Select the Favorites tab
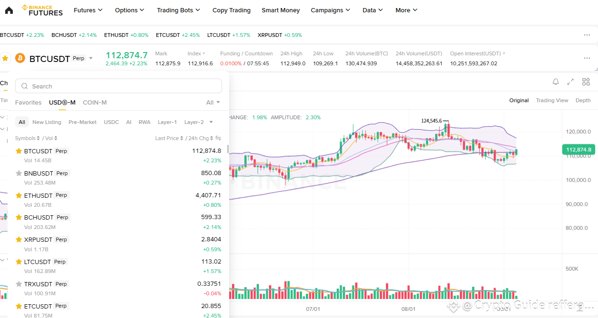The image size is (598, 318). [x=28, y=102]
